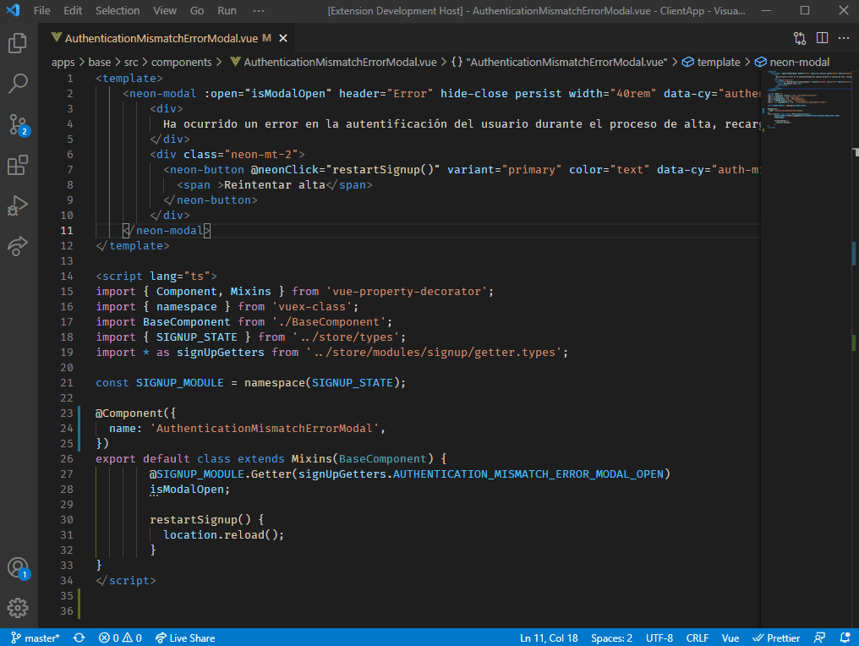The image size is (859, 646).
Task: Open notifications bell in status bar
Action: point(845,638)
